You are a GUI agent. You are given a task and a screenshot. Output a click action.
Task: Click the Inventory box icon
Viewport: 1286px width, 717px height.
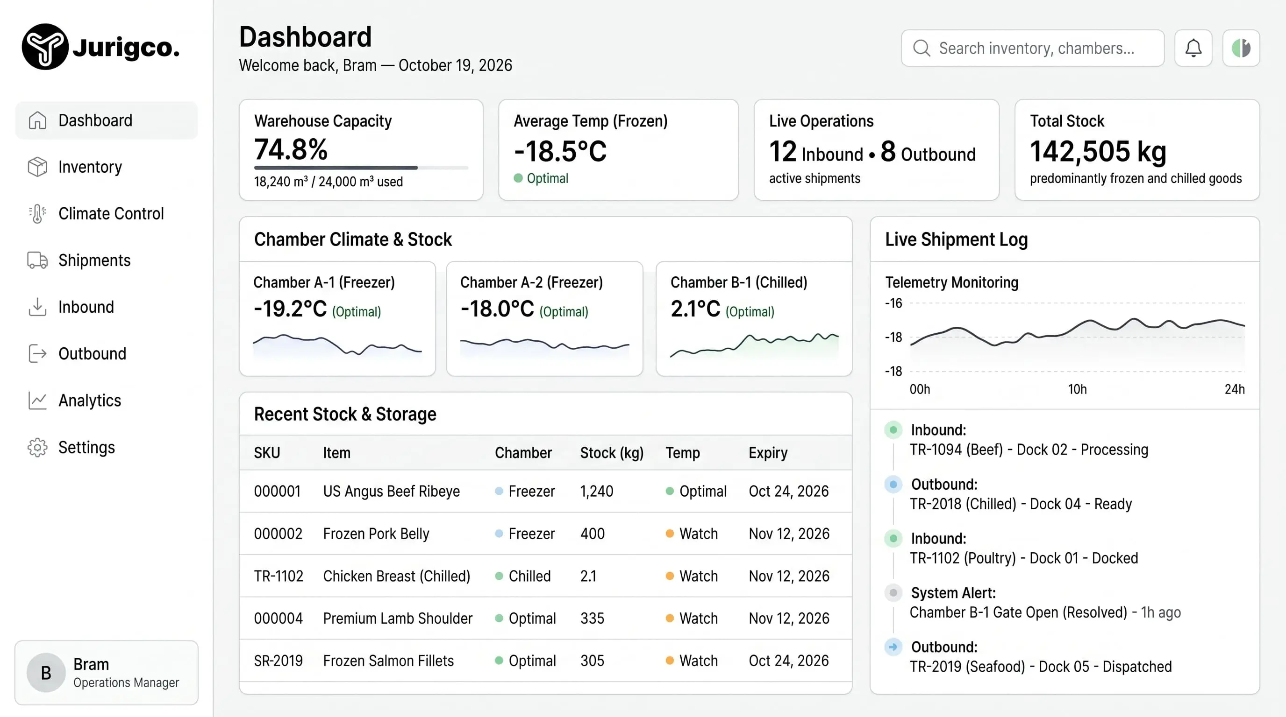(37, 167)
